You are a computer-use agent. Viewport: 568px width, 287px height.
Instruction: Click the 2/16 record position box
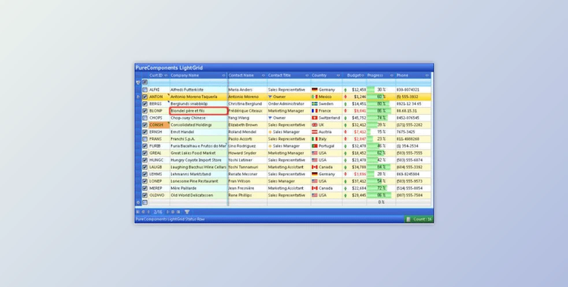[158, 211]
